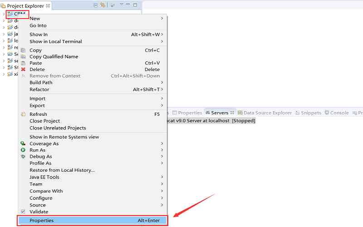
Task: Close the Project Explorer tab
Action: (x=48, y=5)
